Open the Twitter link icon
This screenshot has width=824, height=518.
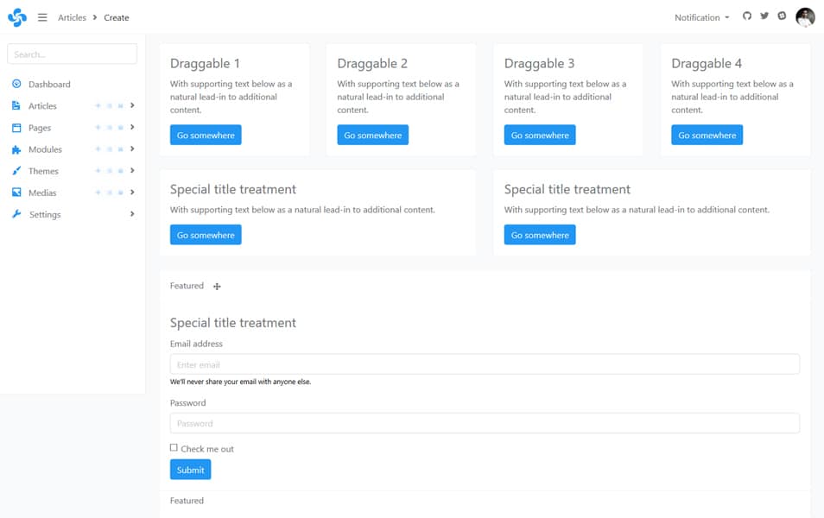tap(764, 16)
